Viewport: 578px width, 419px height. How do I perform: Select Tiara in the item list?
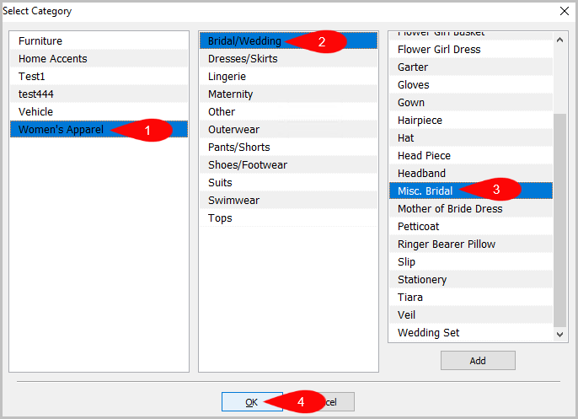471,297
